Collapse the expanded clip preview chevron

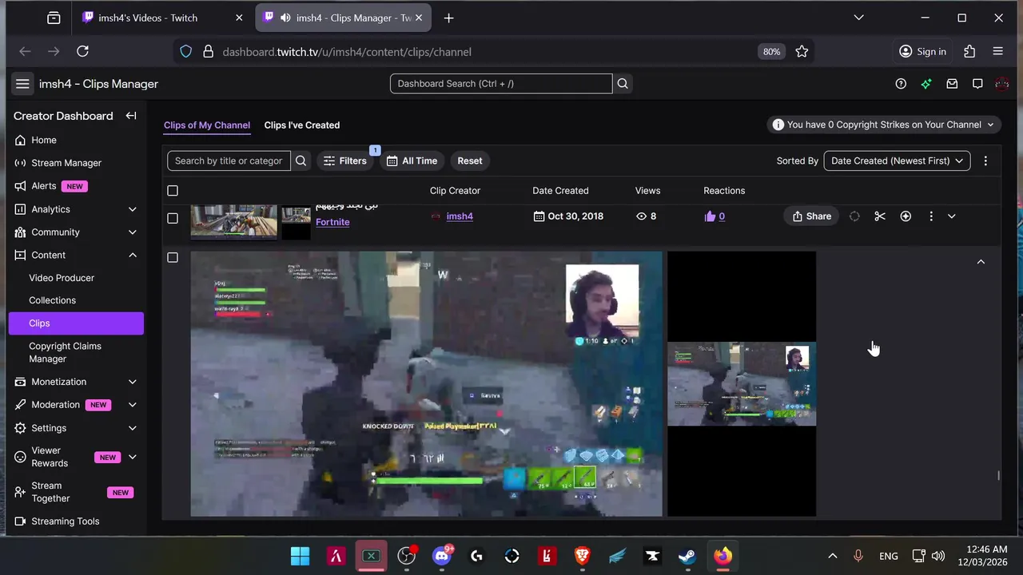click(x=981, y=262)
